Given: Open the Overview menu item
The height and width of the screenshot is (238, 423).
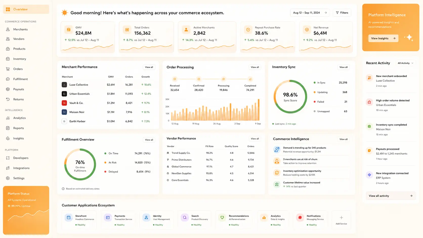Looking at the screenshot, I should [26, 9].
